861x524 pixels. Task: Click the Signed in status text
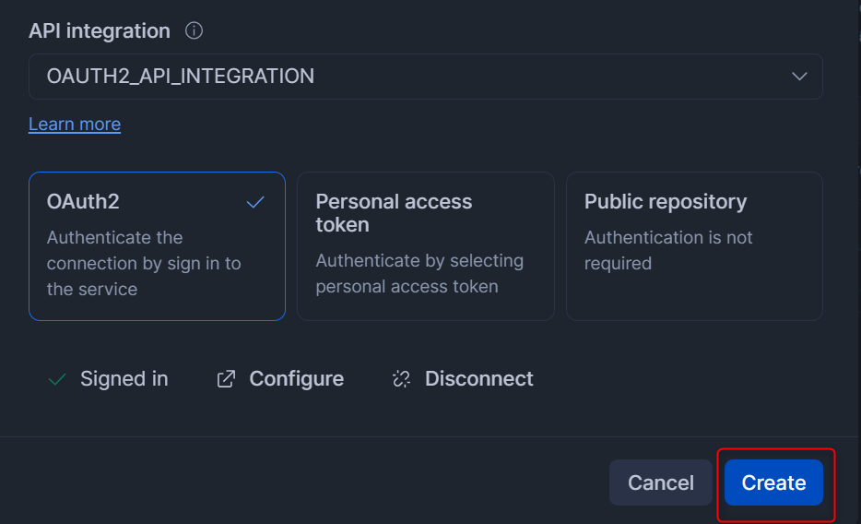click(124, 379)
